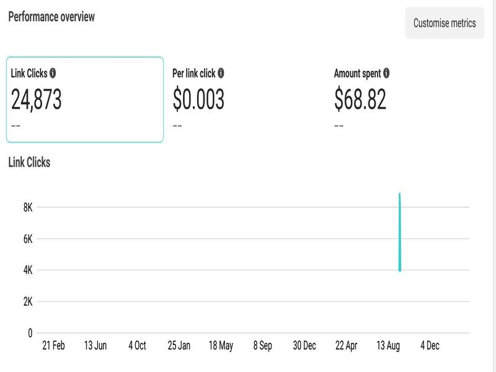Click the Performance overview heading
496x372 pixels.
point(51,17)
